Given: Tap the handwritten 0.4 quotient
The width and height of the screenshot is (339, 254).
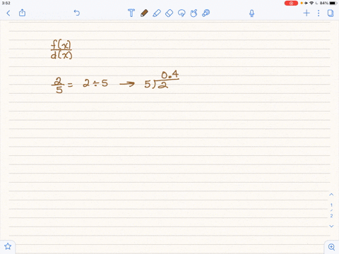Looking at the screenshot, I should 170,75.
